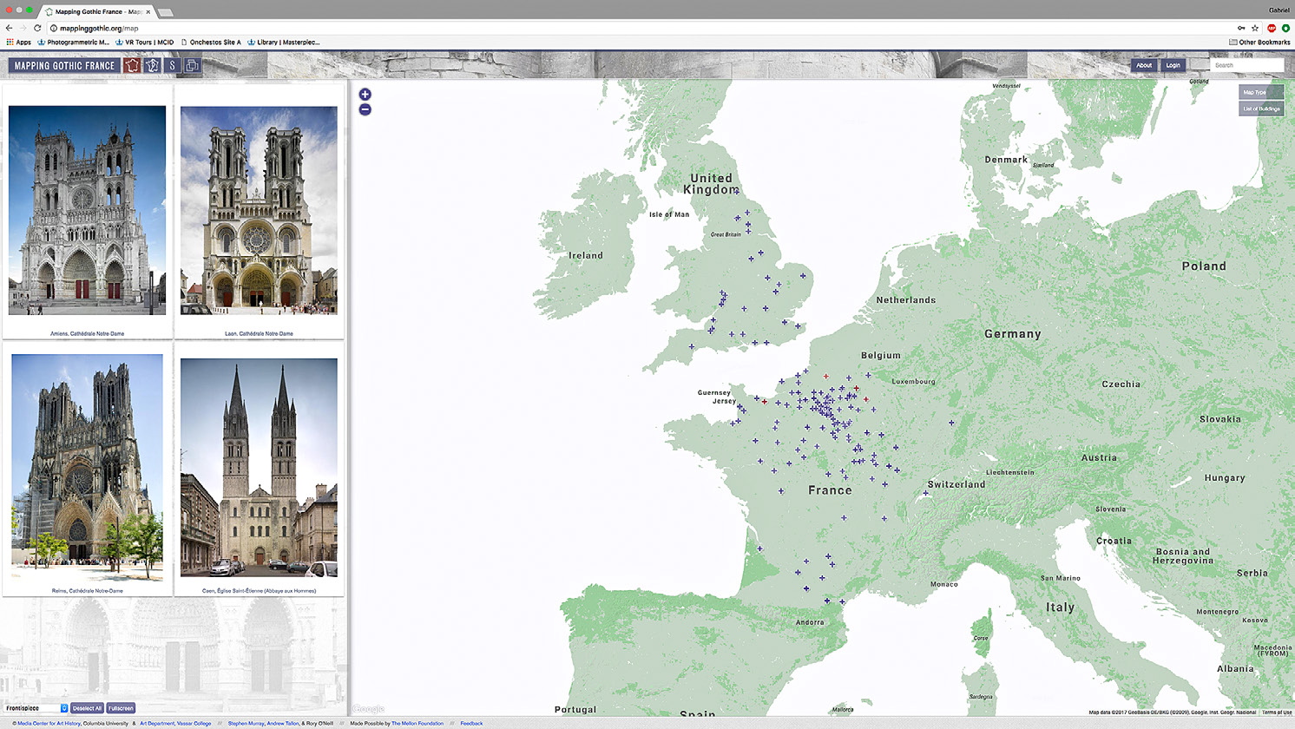
Task: Open the Reims cathedral thumbnail
Action: [87, 467]
